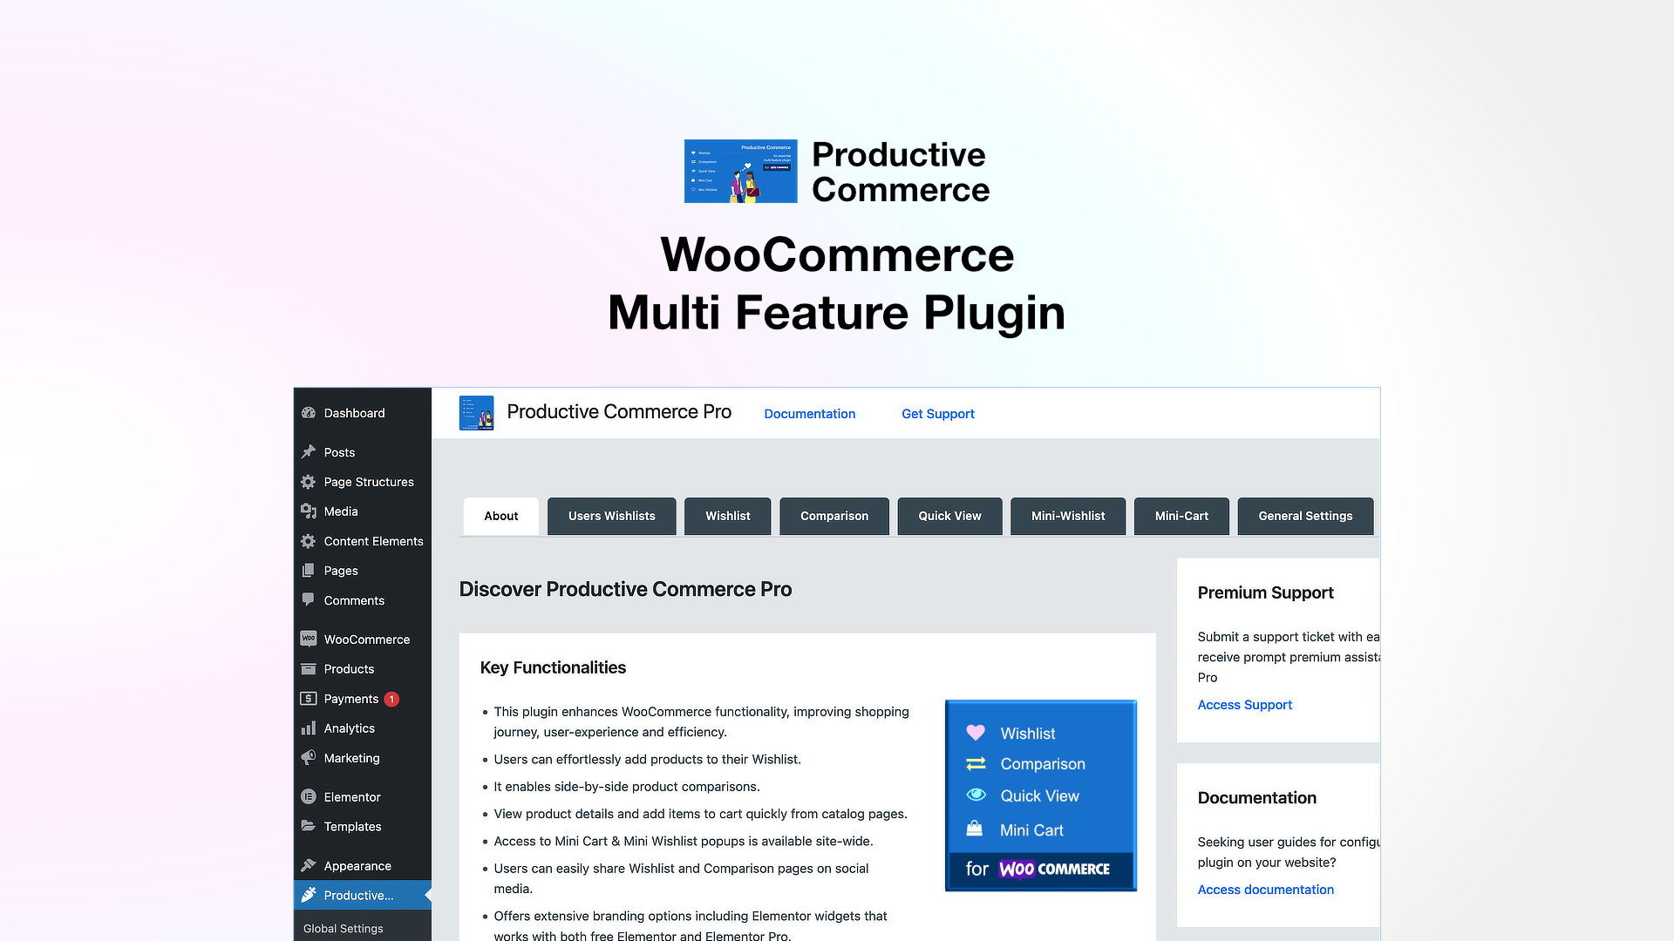The image size is (1674, 941).
Task: Click the Marketing megaphone icon
Action: click(x=309, y=758)
